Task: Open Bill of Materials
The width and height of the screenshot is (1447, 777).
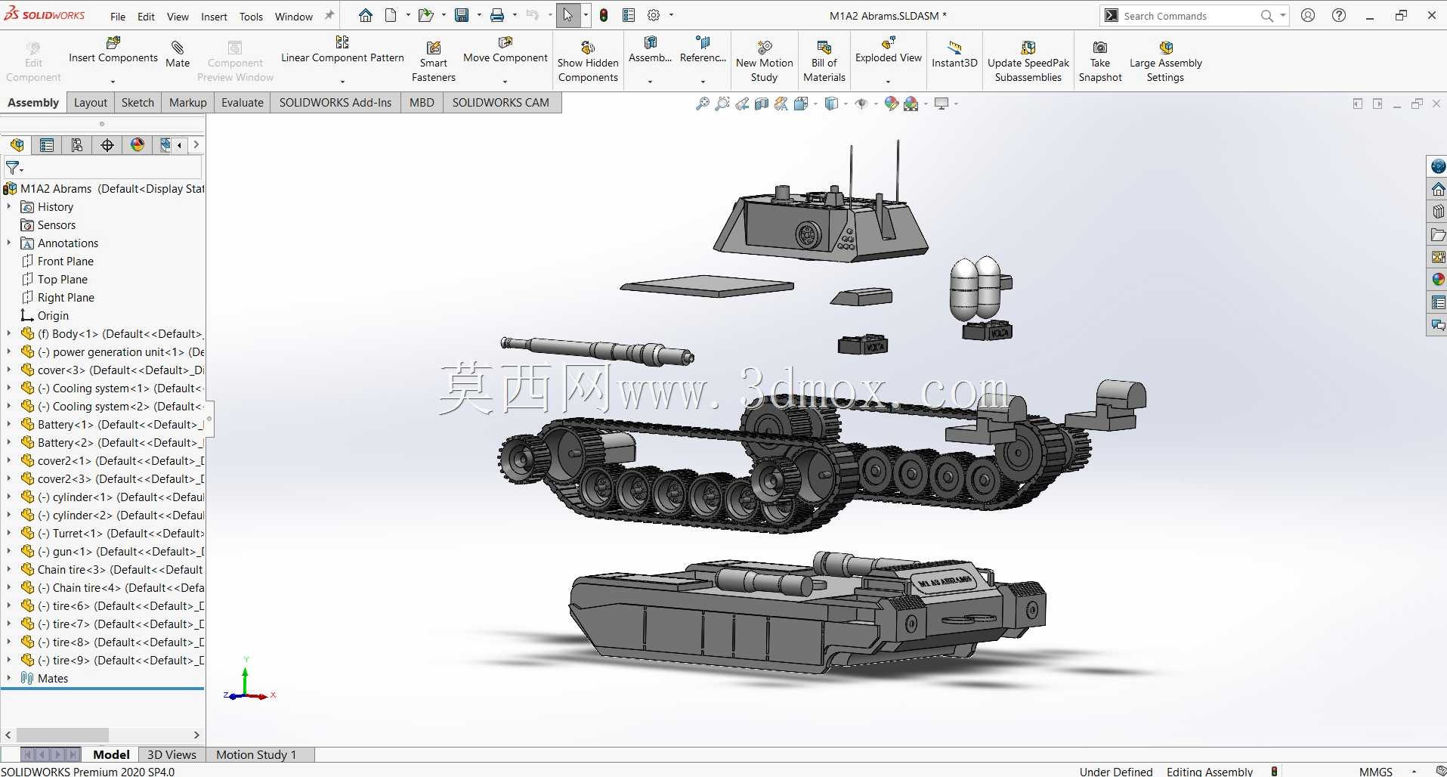Action: (x=824, y=61)
